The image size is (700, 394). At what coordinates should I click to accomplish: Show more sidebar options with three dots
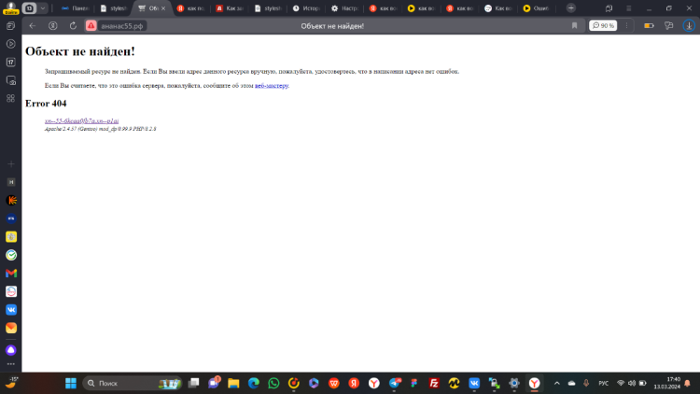[x=10, y=364]
